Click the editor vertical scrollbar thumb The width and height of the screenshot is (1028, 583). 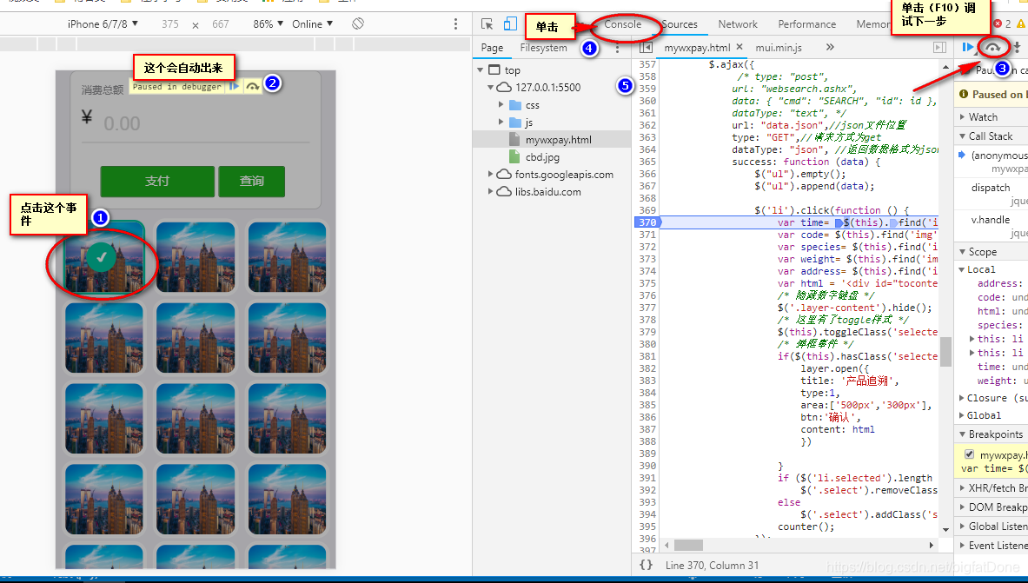click(x=945, y=352)
